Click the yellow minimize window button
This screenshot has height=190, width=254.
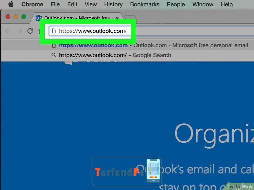16,17
